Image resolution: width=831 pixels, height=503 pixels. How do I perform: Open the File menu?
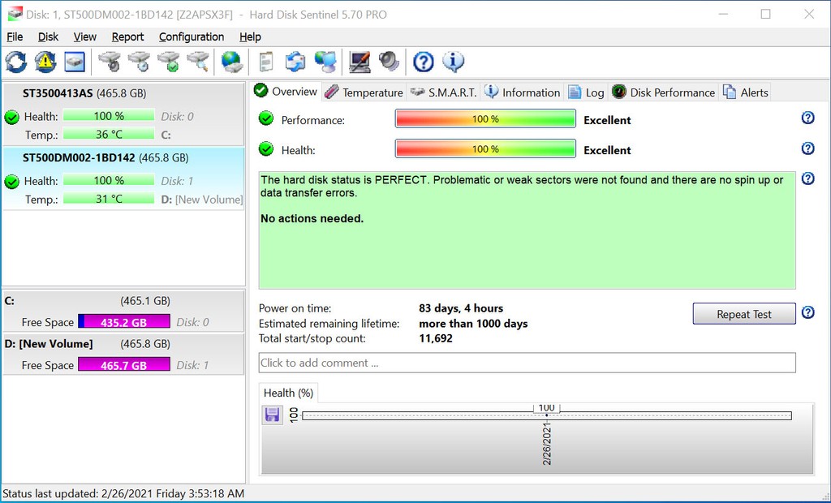[x=15, y=37]
